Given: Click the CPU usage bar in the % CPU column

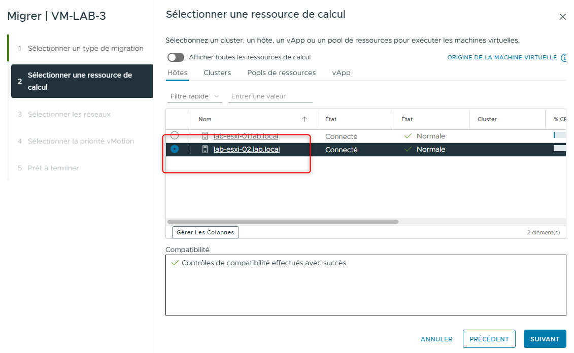Looking at the screenshot, I should coord(560,136).
